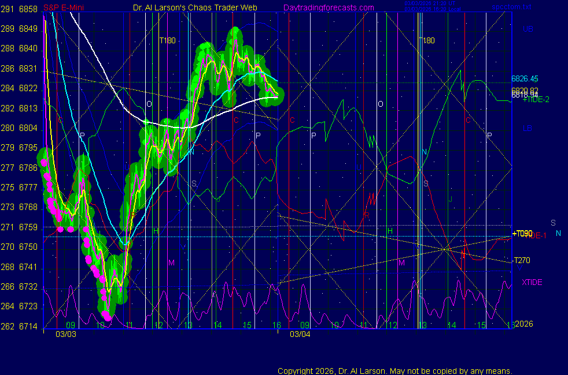Image resolution: width=568 pixels, height=375 pixels.
Task: Click the T180 label on left chart
Action: (168, 40)
